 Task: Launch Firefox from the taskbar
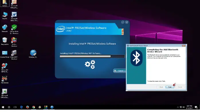28,107
